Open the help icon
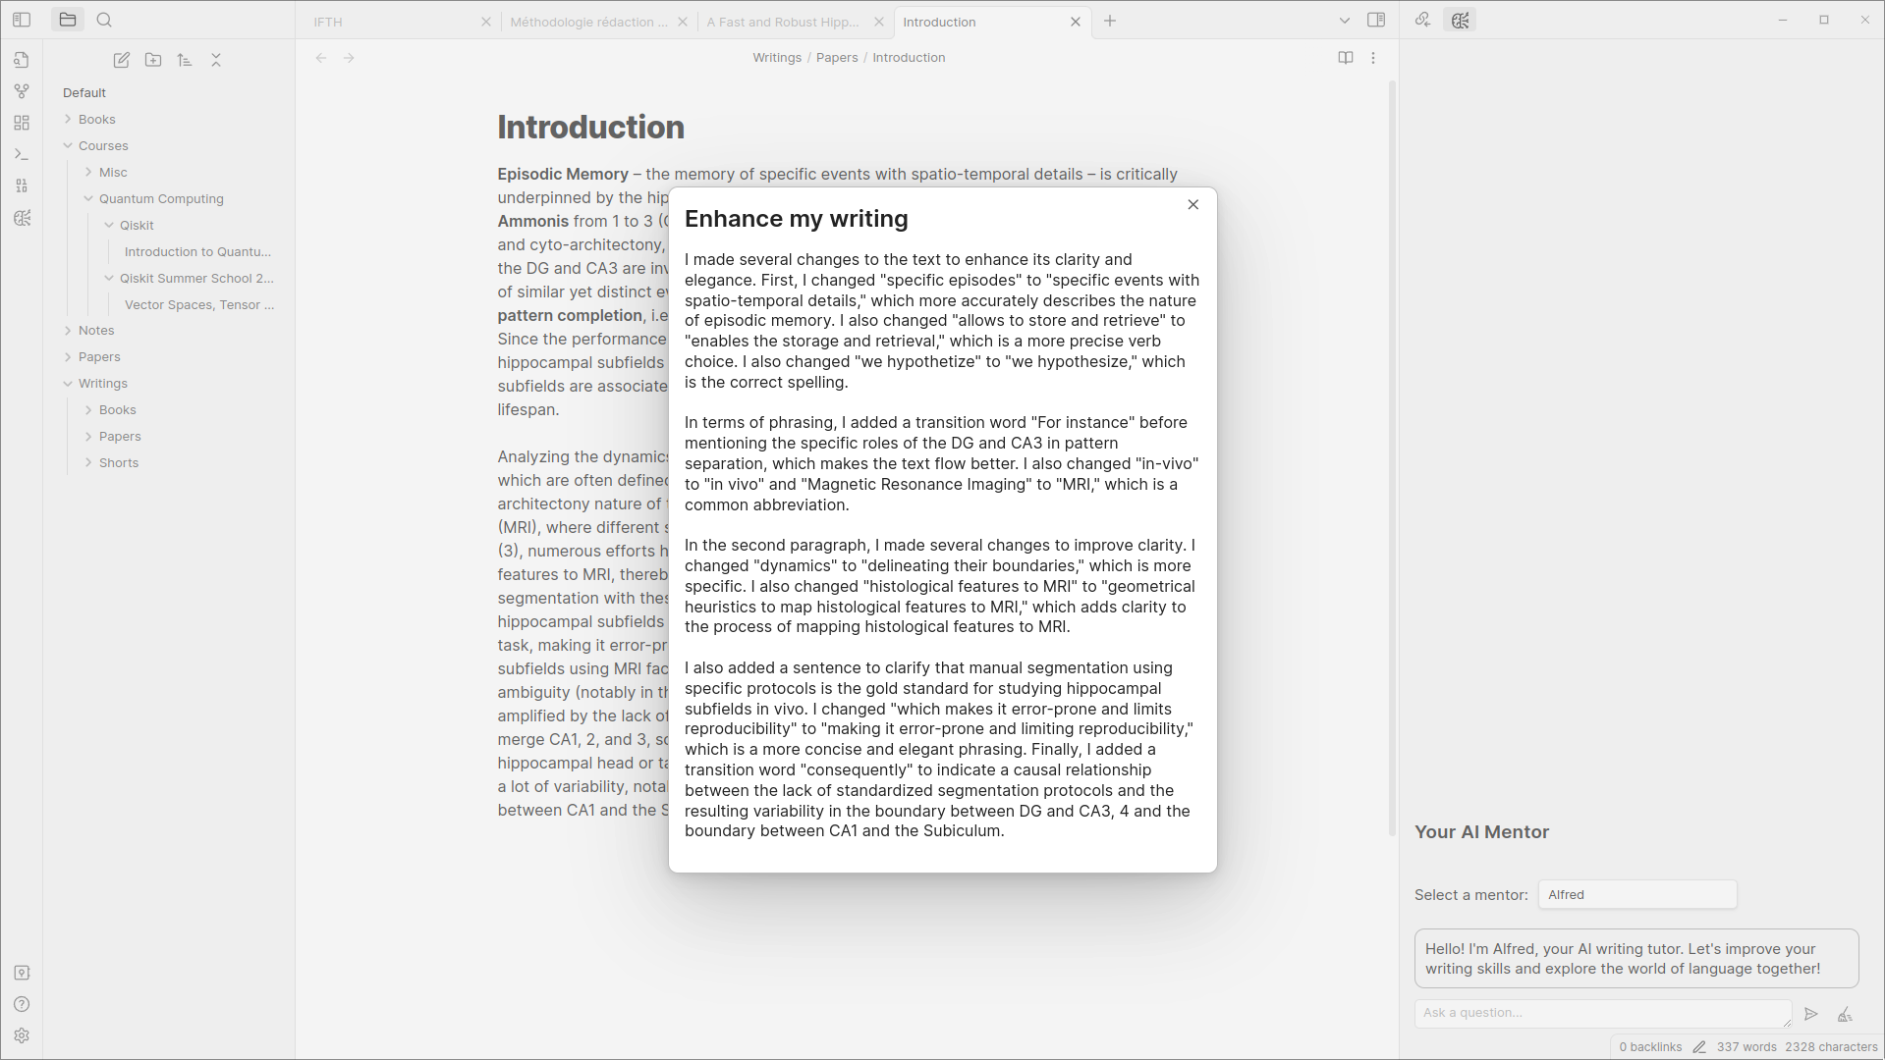Viewport: 1885px width, 1060px height. pyautogui.click(x=22, y=1004)
